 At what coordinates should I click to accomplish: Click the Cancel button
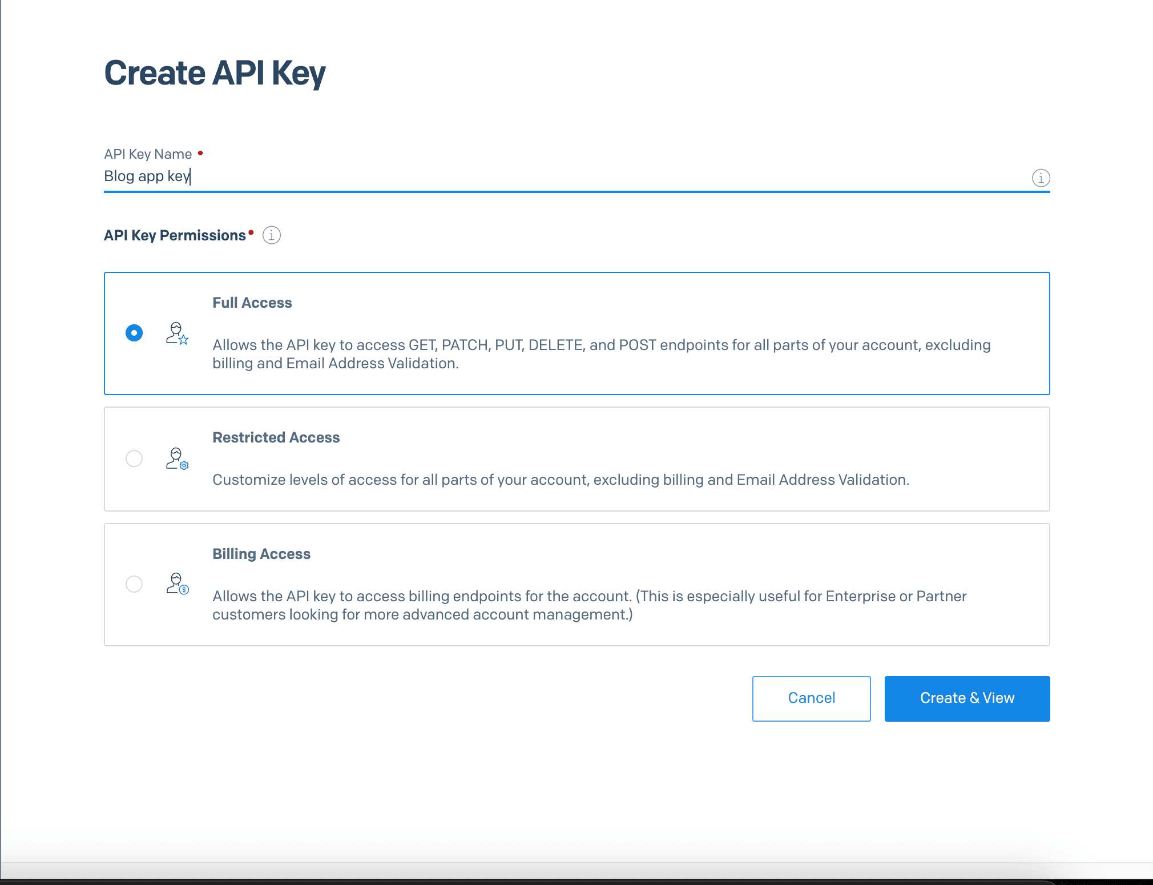pyautogui.click(x=811, y=698)
